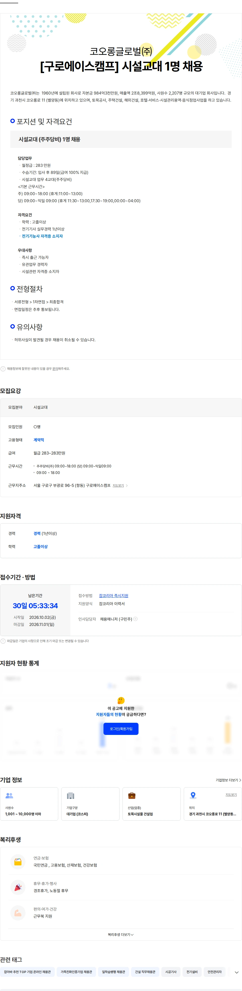This screenshot has width=242, height=991.
Task: Select the 시공기사 tag
Action: click(171, 972)
